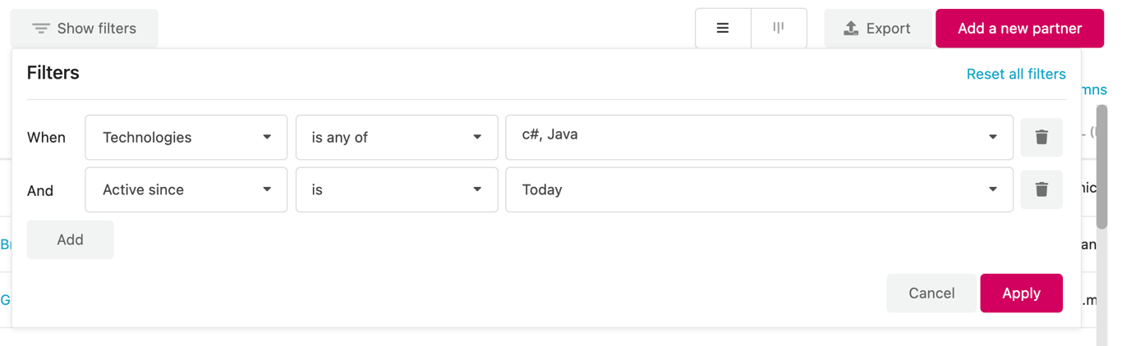Viewport: 1122px width, 346px height.
Task: Open the Active since field dropdown
Action: click(x=186, y=189)
